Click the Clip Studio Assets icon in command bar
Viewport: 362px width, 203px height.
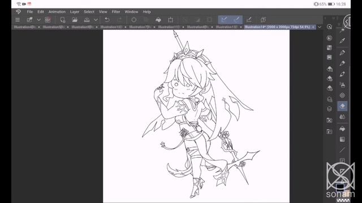[263, 20]
